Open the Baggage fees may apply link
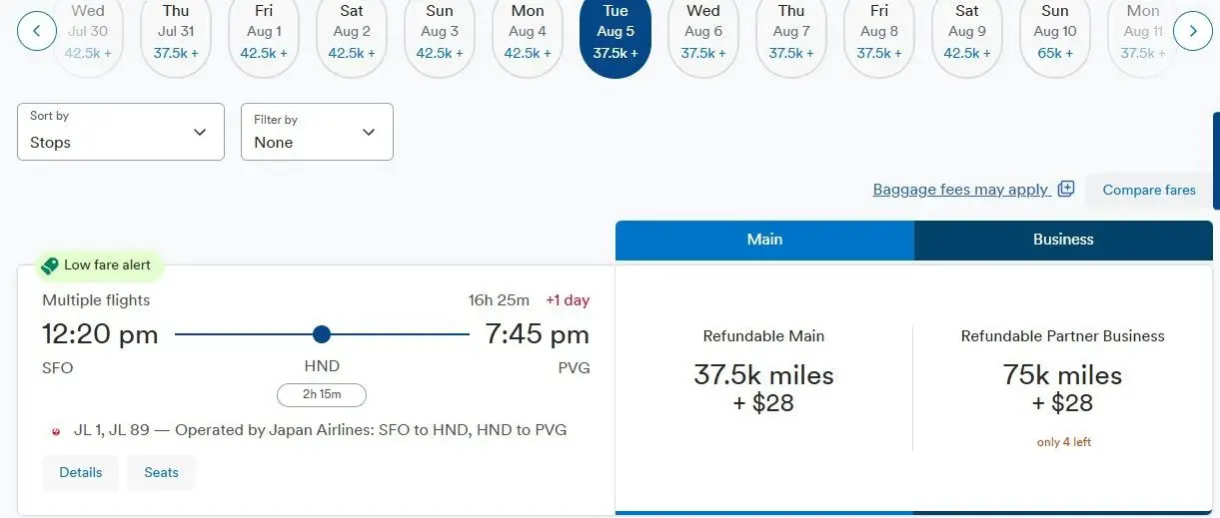Image resolution: width=1220 pixels, height=518 pixels. (960, 190)
